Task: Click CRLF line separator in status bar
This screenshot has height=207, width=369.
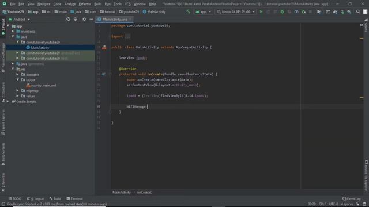Action: tap(322, 204)
